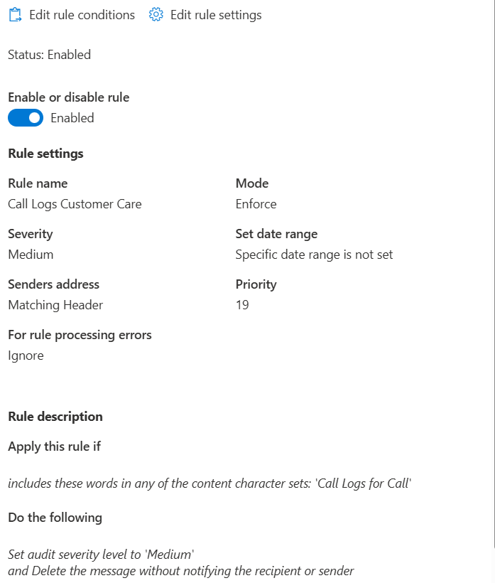The width and height of the screenshot is (495, 583).
Task: Click the clipboard icon for Edit rule conditions
Action: click(15, 15)
